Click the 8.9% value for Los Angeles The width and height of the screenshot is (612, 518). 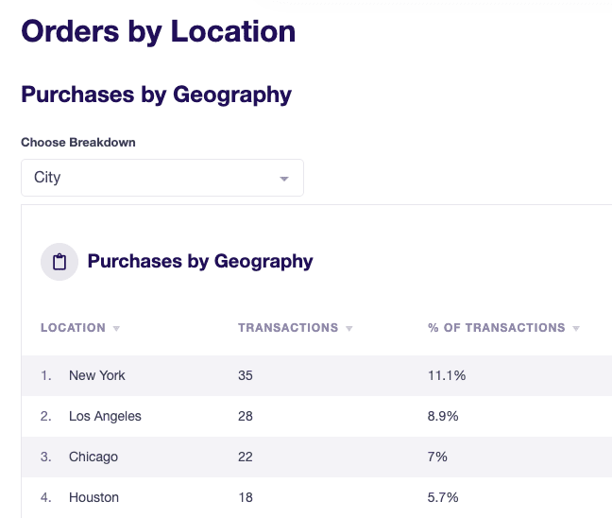443,417
